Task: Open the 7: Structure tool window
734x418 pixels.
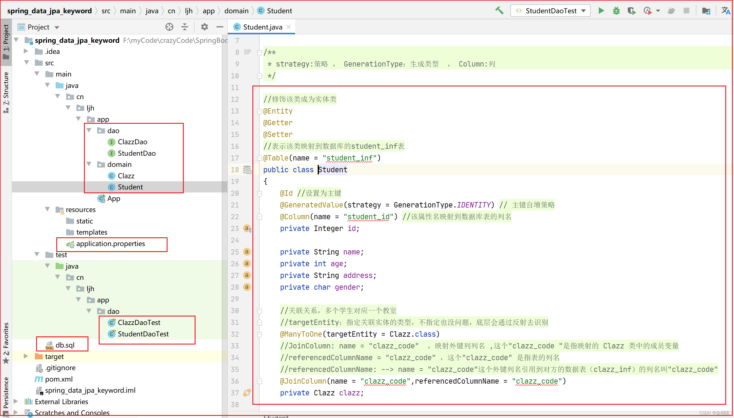Action: pos(6,92)
